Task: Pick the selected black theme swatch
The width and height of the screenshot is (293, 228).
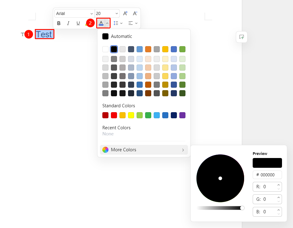Action: (x=114, y=49)
